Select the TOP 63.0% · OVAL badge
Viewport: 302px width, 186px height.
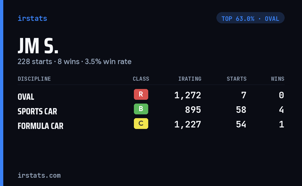(x=250, y=18)
